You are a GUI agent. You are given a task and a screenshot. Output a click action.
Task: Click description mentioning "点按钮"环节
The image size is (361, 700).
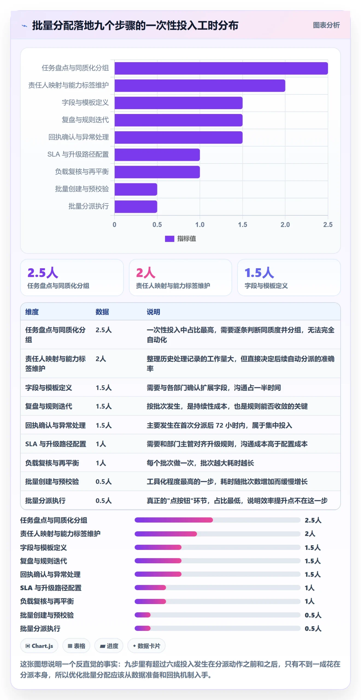click(x=237, y=500)
